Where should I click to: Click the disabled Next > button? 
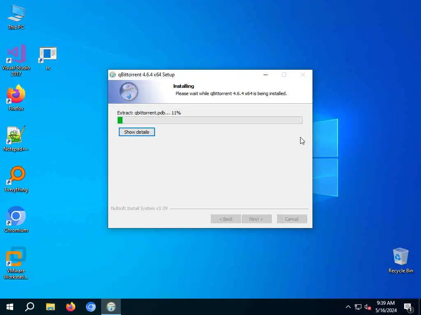coord(257,219)
